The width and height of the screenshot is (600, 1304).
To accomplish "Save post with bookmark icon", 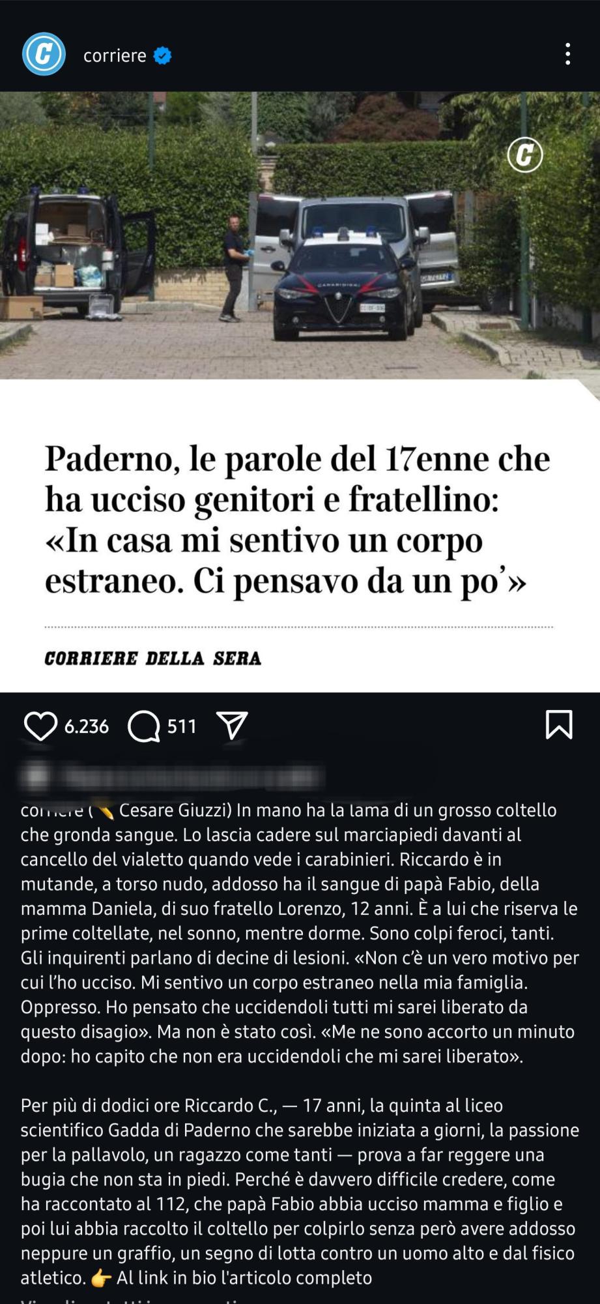I will tap(558, 724).
